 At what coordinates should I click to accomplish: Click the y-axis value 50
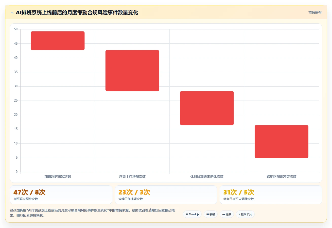(x=16, y=29)
